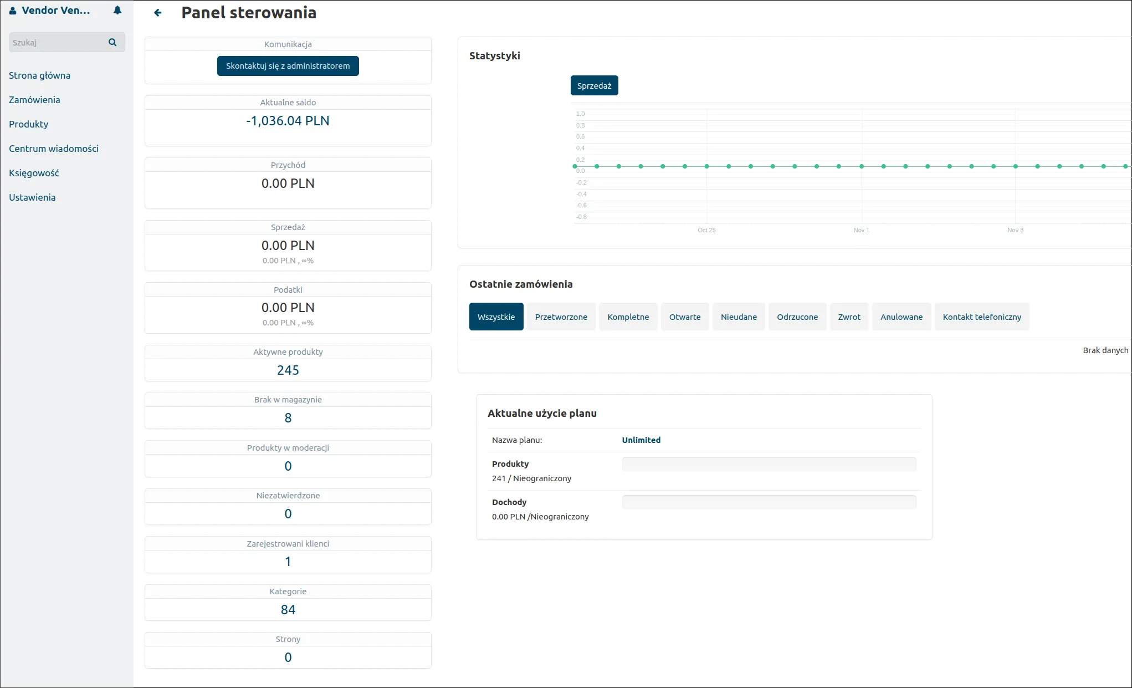Image resolution: width=1132 pixels, height=688 pixels.
Task: Click the Kategorie count 84
Action: click(x=288, y=610)
